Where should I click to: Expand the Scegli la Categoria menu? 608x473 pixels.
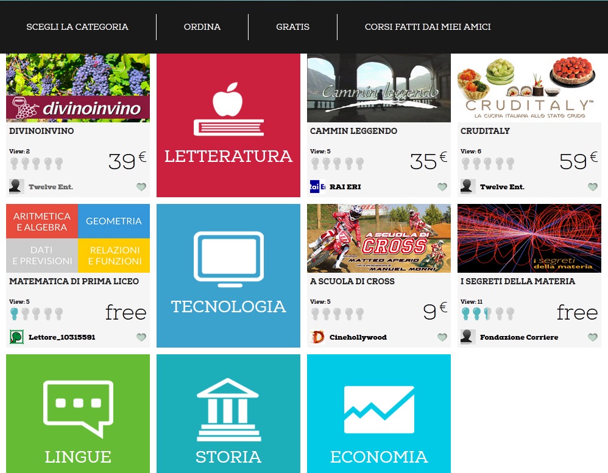[x=77, y=27]
